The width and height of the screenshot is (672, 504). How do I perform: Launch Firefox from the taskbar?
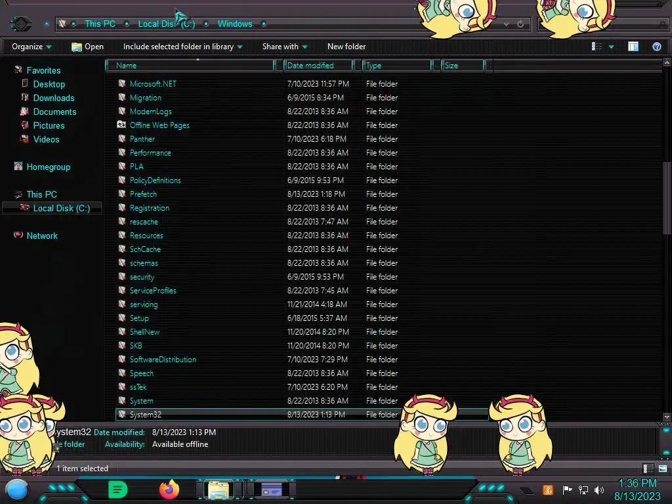(x=169, y=490)
